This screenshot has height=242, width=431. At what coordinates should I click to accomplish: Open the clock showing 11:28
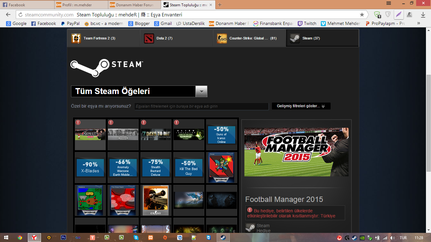[419, 238]
